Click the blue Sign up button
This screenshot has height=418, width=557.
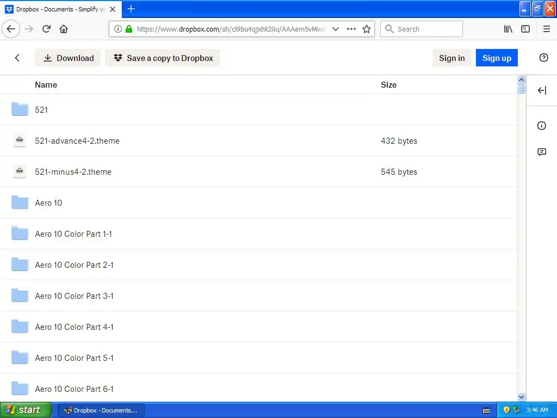(x=497, y=58)
